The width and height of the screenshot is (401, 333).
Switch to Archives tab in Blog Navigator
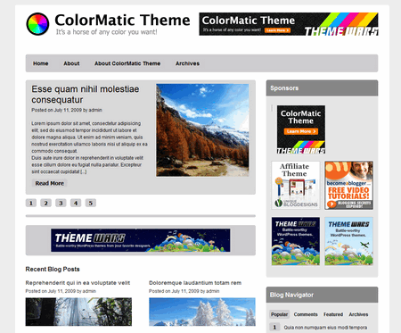[x=358, y=314]
